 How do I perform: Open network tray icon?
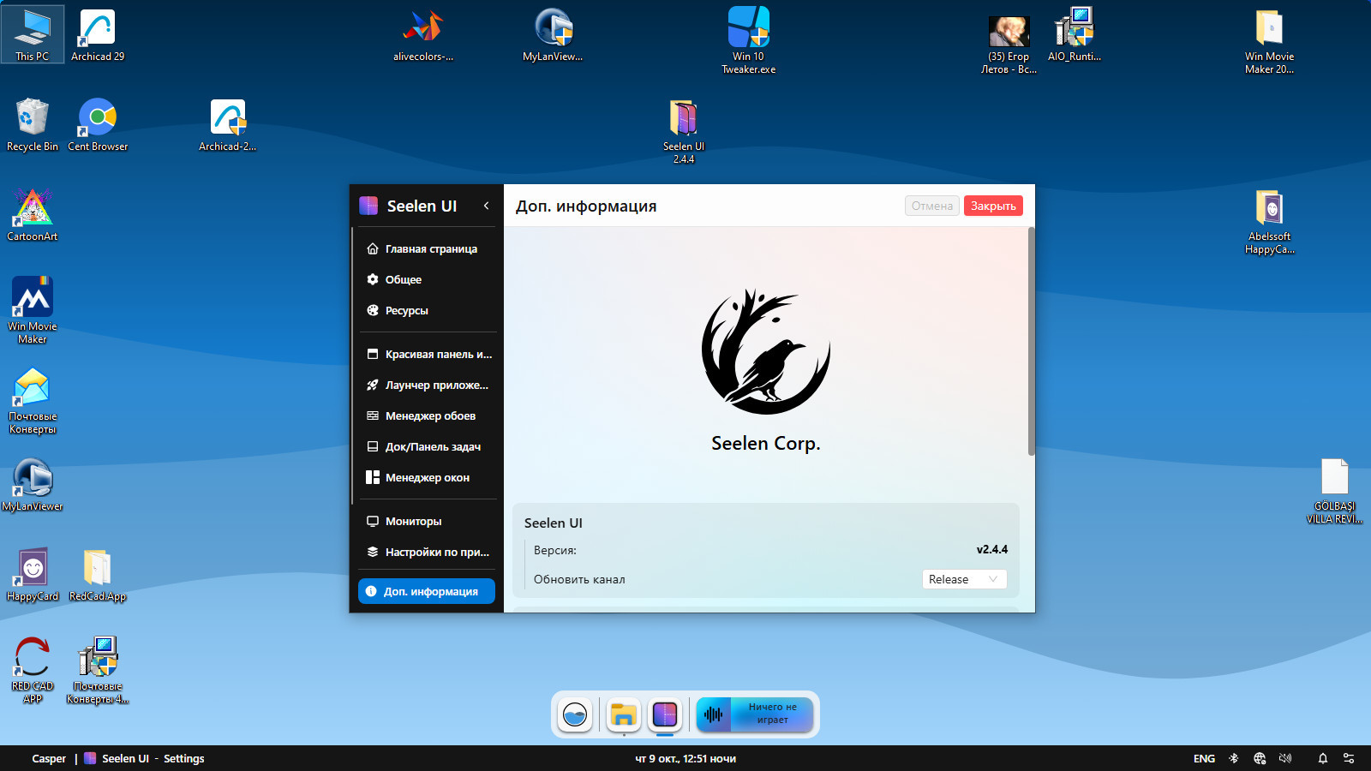pyautogui.click(x=1260, y=758)
